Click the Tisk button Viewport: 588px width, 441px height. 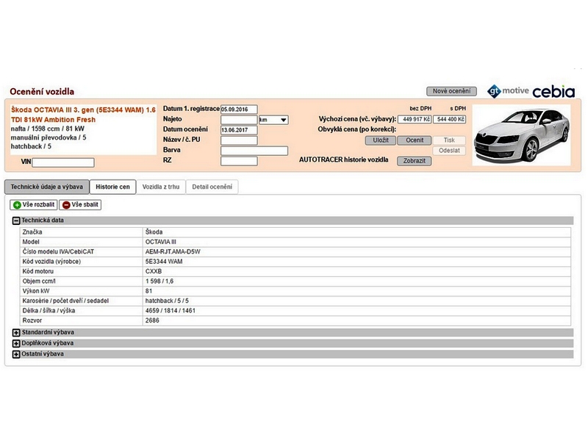click(449, 140)
